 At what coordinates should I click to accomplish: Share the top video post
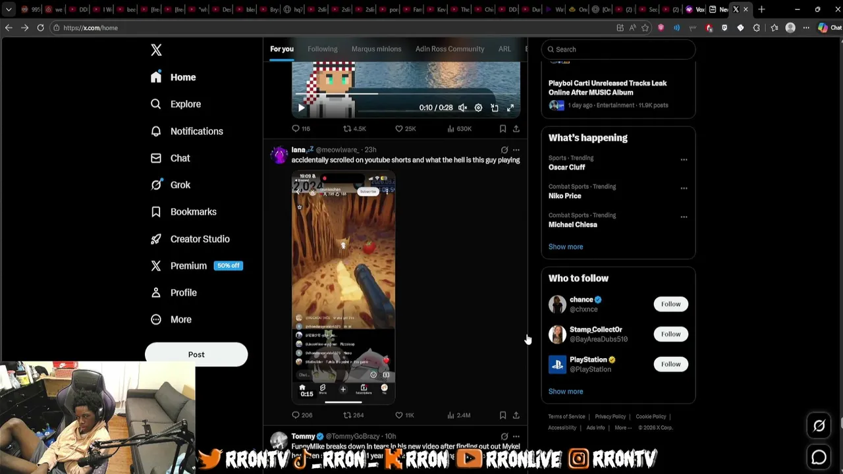pyautogui.click(x=516, y=128)
